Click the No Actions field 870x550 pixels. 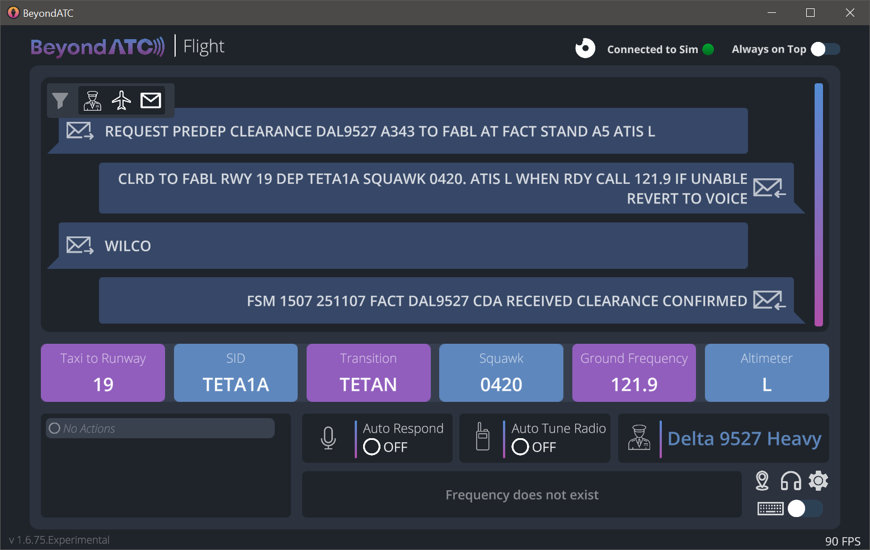[160, 429]
